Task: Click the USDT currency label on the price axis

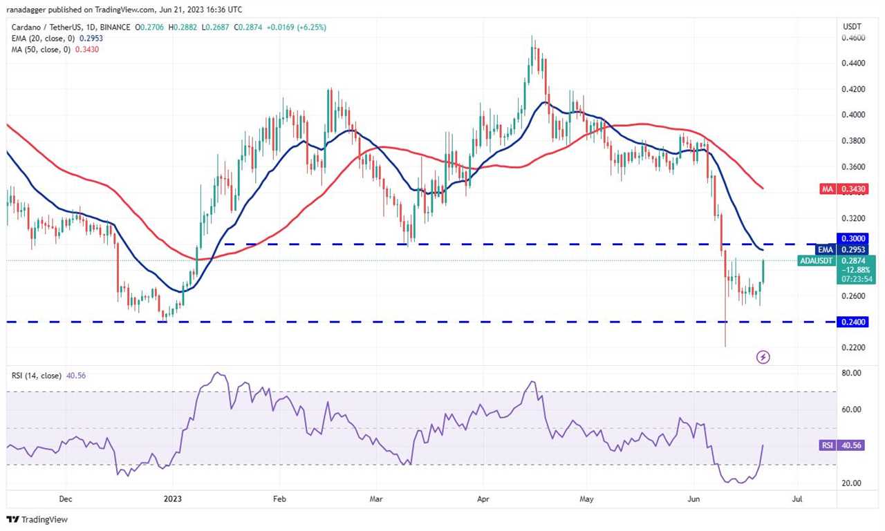Action: (850, 26)
